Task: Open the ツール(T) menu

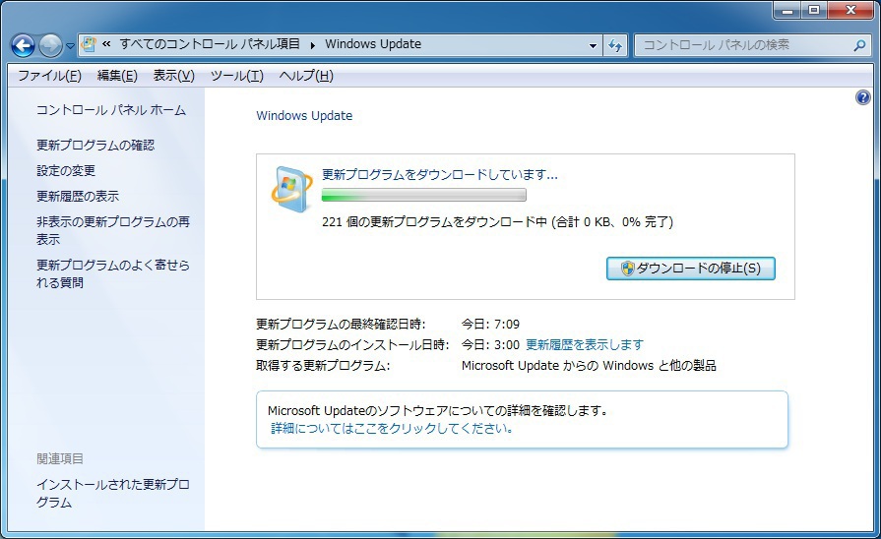Action: pyautogui.click(x=236, y=75)
